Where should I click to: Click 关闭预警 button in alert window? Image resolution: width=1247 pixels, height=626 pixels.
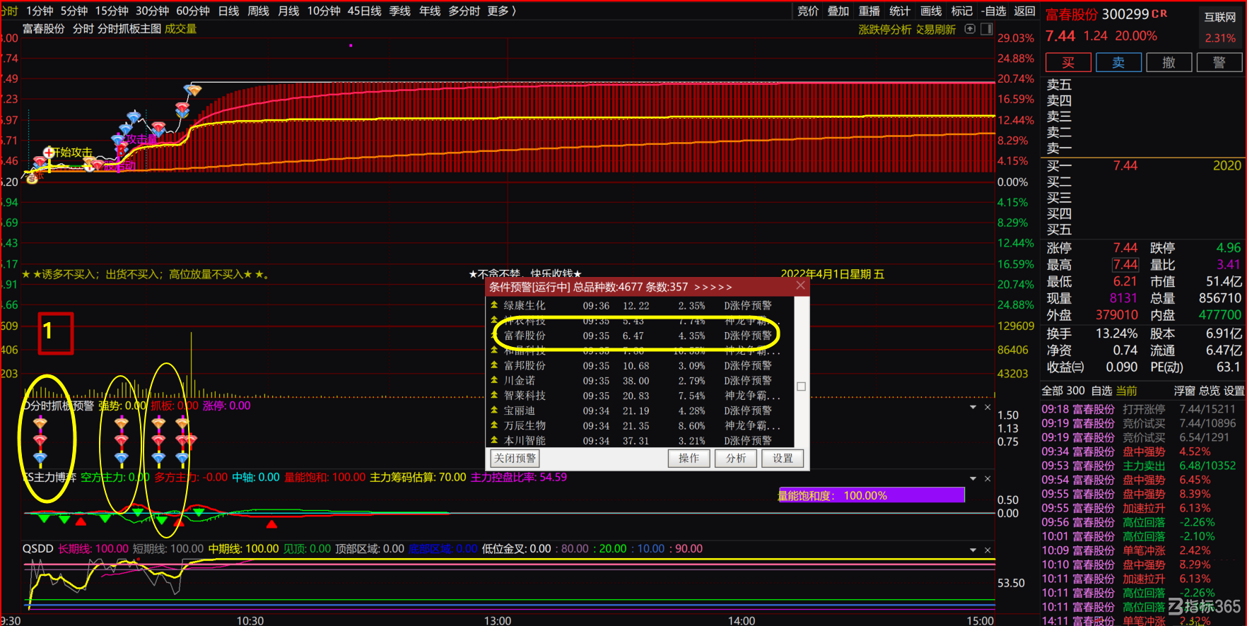pos(515,458)
